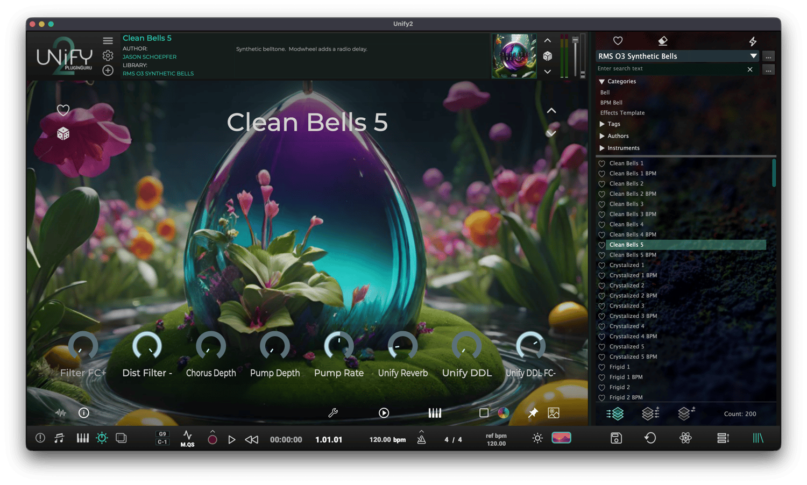This screenshot has width=807, height=485.
Task: Click the circled play icon below the knobs
Action: click(x=384, y=413)
